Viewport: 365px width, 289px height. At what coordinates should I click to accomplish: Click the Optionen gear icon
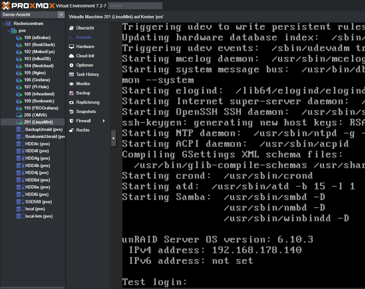pos(71,65)
